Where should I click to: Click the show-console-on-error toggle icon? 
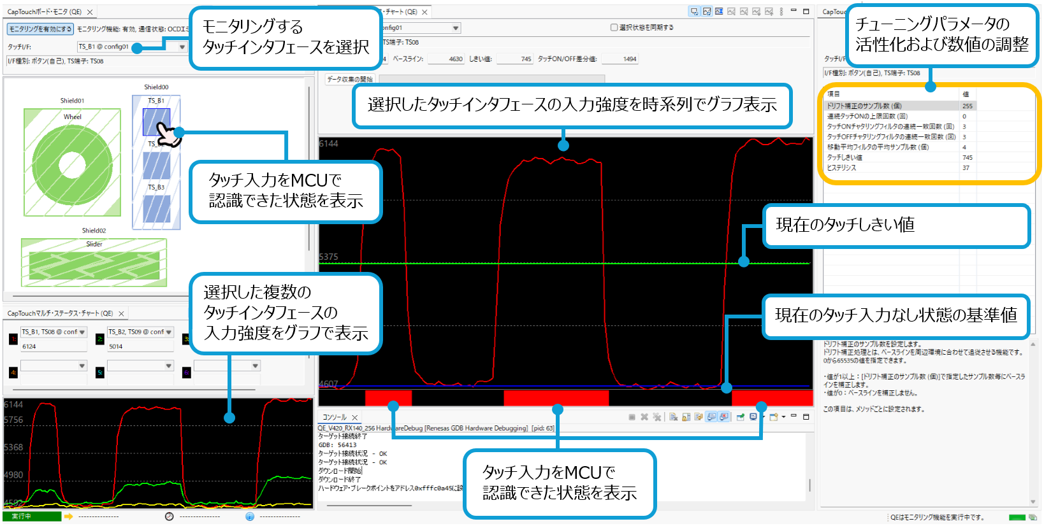pyautogui.click(x=724, y=417)
